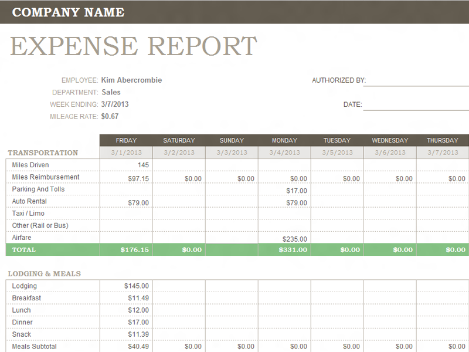Click the COMPANY NAME header
Screen dimensions: 469x352
pyautogui.click(x=70, y=12)
